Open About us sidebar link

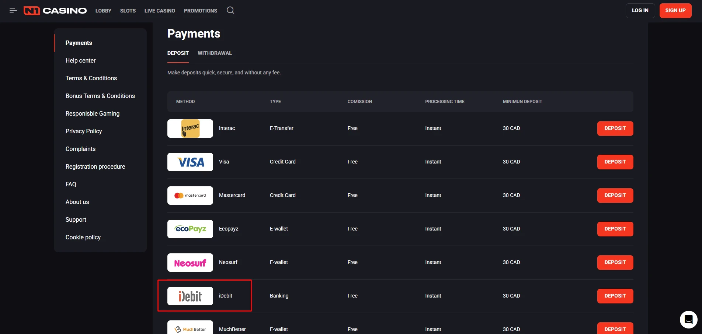click(77, 202)
